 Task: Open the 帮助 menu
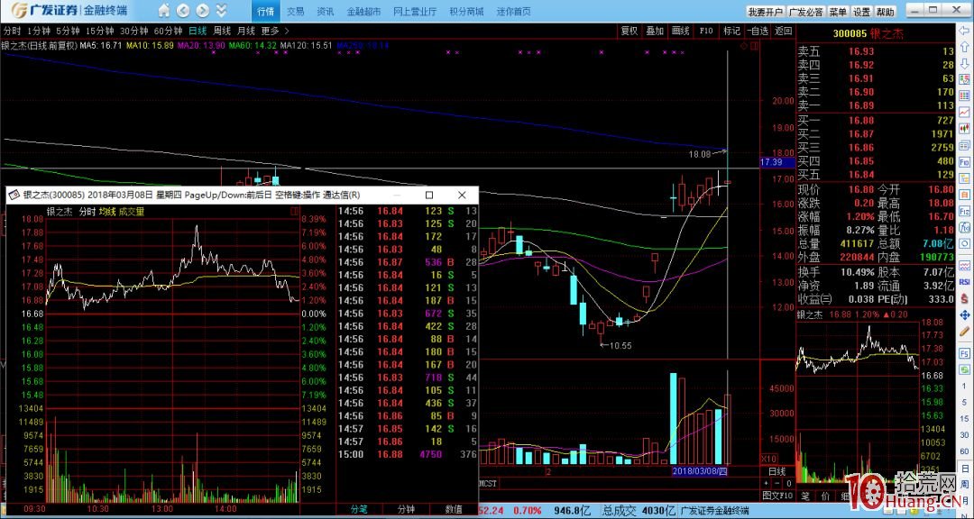coord(886,12)
